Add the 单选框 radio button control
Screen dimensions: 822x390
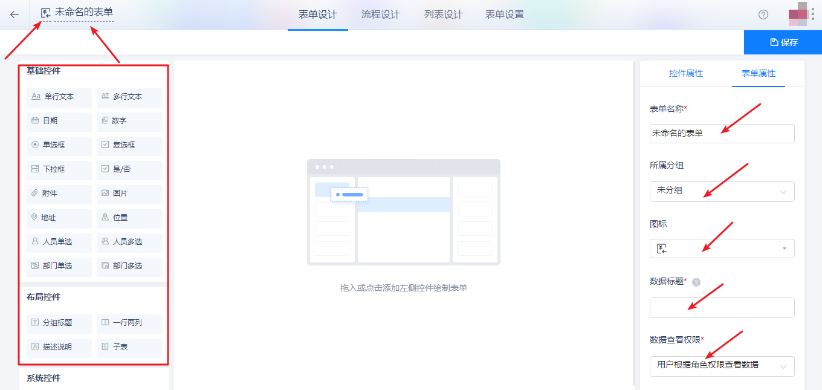pos(59,145)
